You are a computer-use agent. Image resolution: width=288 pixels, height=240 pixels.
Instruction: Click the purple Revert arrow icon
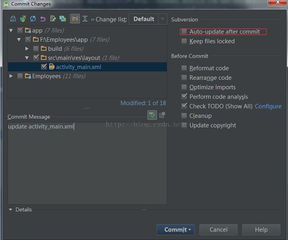tap(43, 19)
